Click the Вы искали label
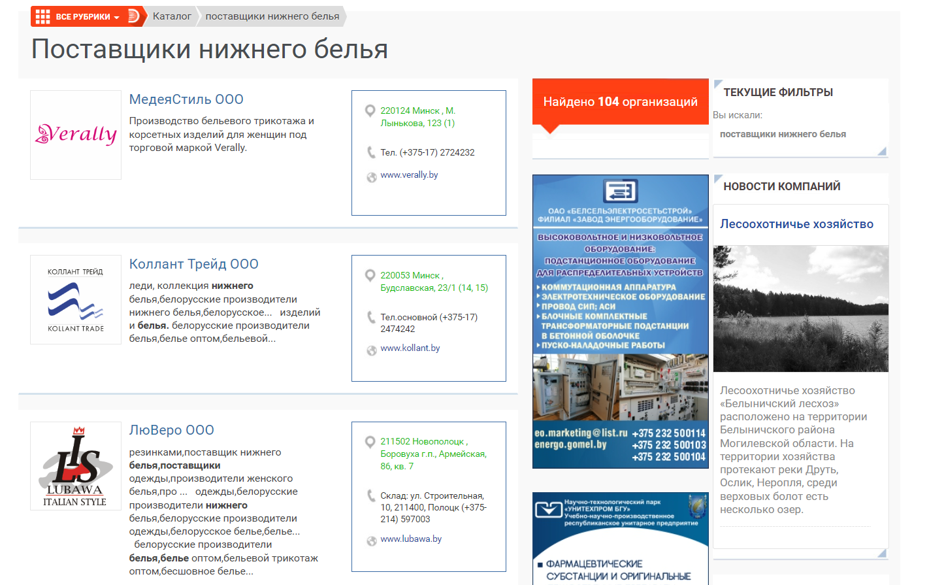The height and width of the screenshot is (585, 929). click(738, 115)
